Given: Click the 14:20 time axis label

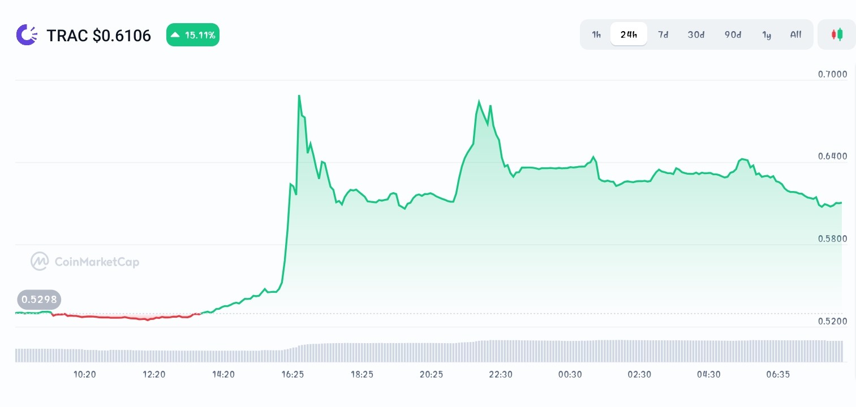Looking at the screenshot, I should 223,374.
